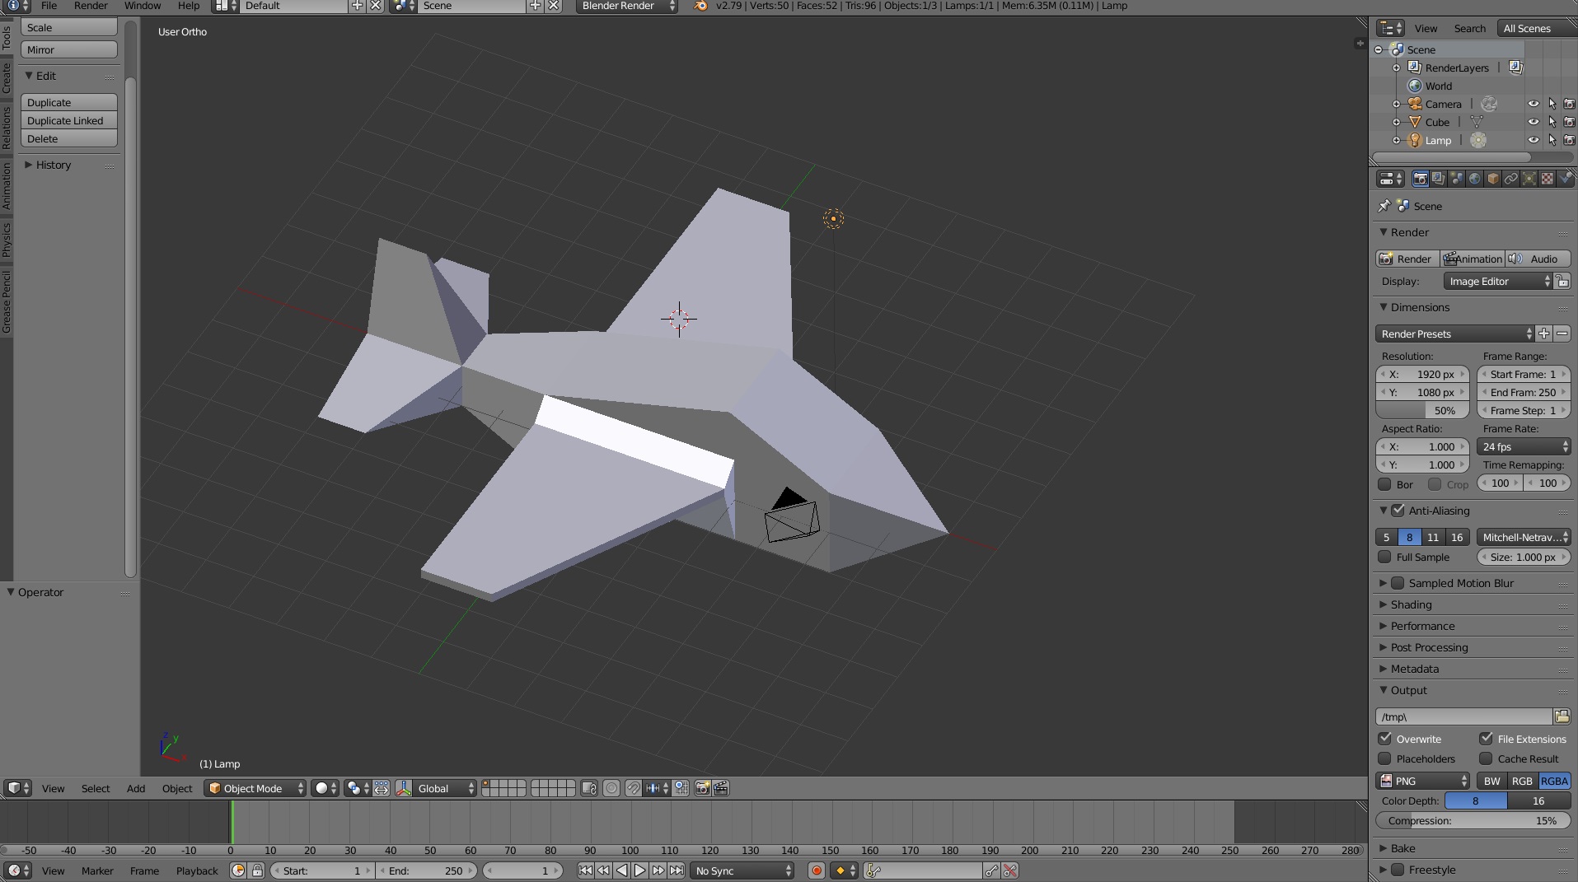The height and width of the screenshot is (882, 1578).
Task: Jump to the last frame in timeline
Action: click(x=677, y=870)
